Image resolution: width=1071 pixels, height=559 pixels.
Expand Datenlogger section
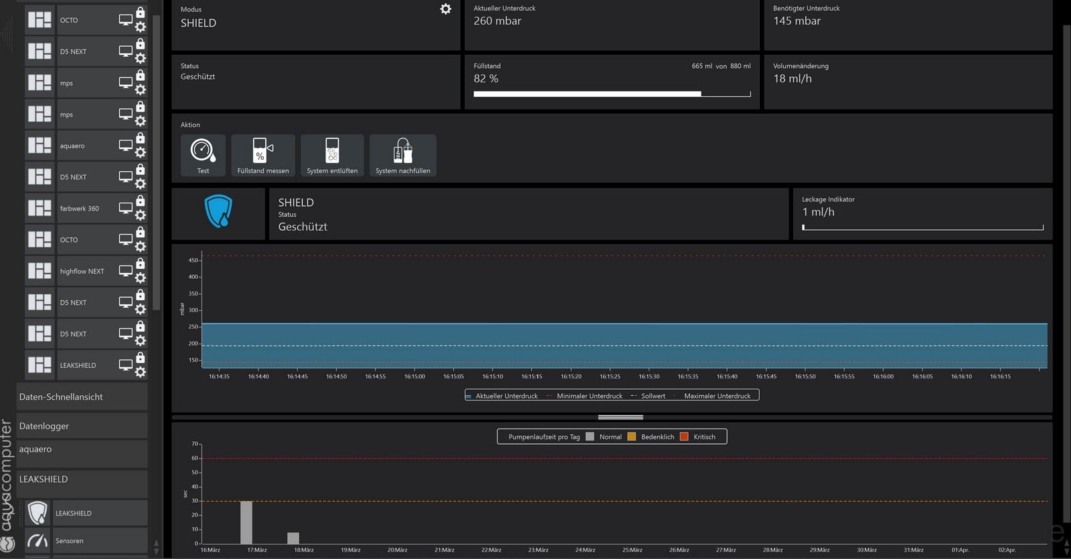pyautogui.click(x=82, y=426)
